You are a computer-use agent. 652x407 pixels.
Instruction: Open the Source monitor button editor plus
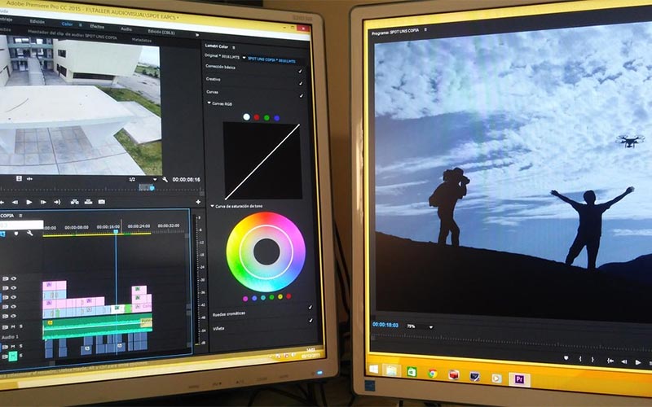click(x=198, y=202)
